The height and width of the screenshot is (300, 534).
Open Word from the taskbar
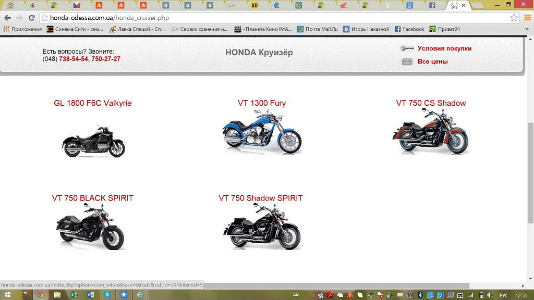pyautogui.click(x=90, y=295)
